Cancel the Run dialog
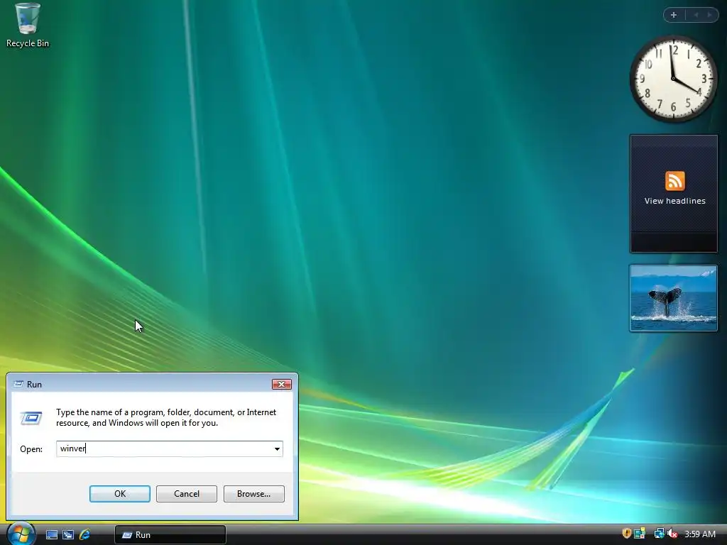727x545 pixels. coord(187,494)
